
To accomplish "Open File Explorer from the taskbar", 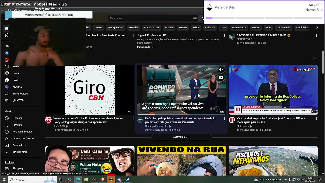I will pyautogui.click(x=86, y=180).
